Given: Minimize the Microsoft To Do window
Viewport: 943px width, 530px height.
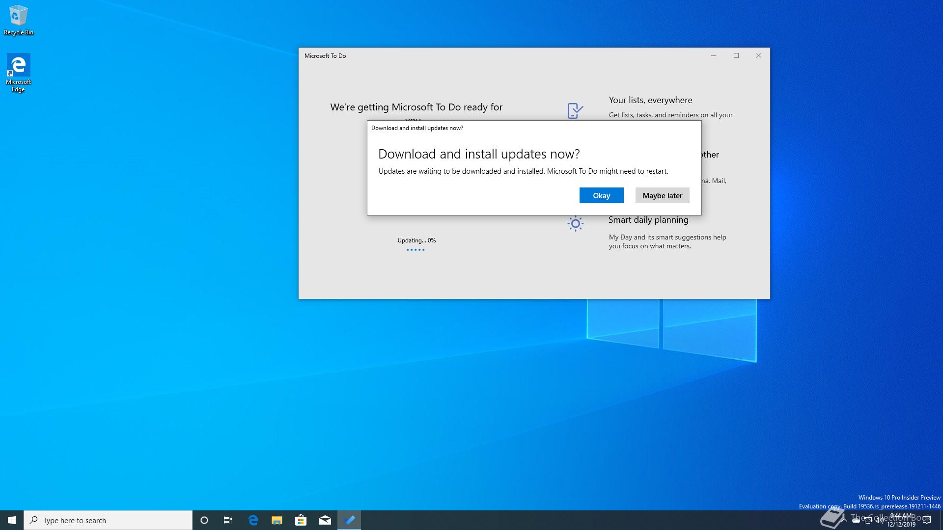Looking at the screenshot, I should point(714,55).
